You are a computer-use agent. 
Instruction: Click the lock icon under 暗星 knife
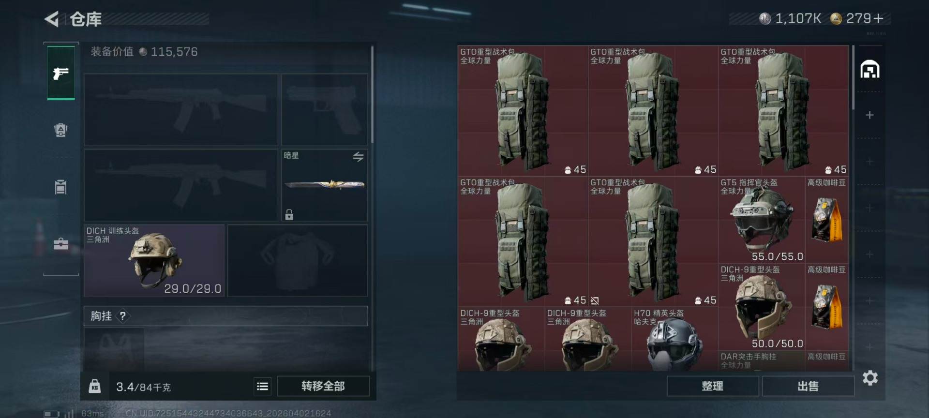coord(289,214)
